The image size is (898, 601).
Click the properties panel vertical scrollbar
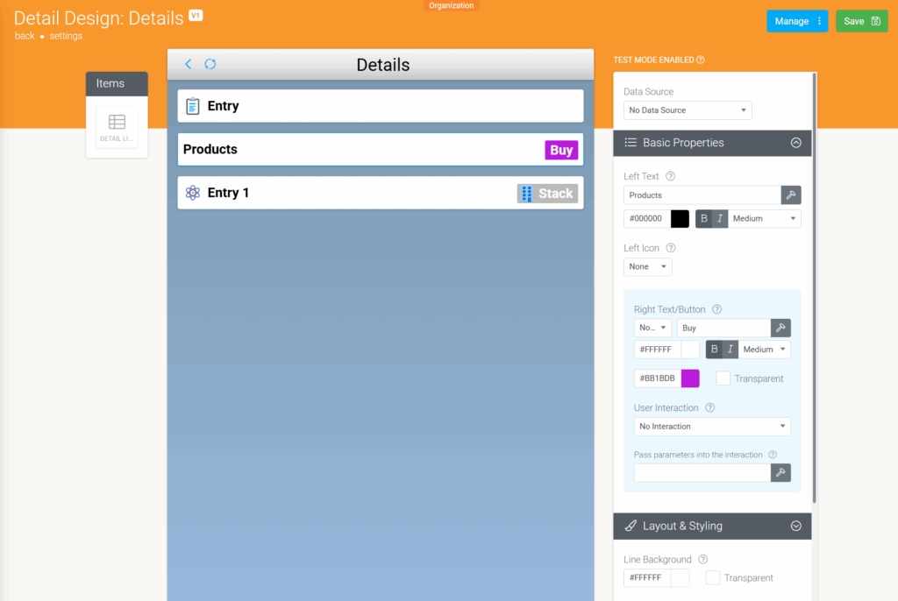(x=815, y=288)
